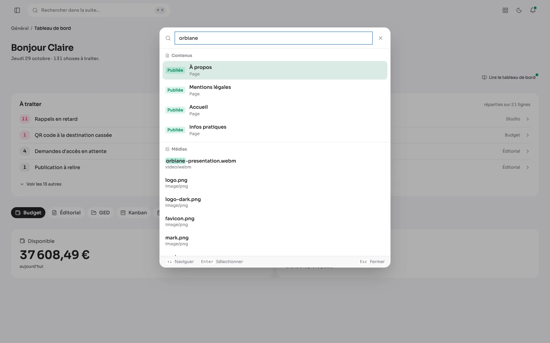The image size is (550, 343).
Task: Open the Studio row chevron
Action: click(x=528, y=119)
